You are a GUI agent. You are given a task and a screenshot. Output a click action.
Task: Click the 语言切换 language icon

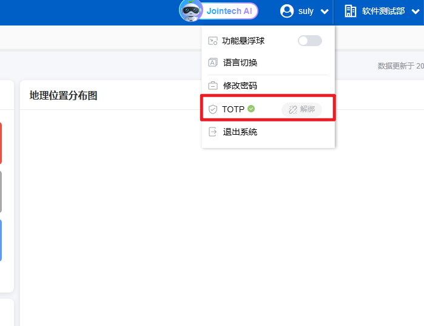(213, 63)
